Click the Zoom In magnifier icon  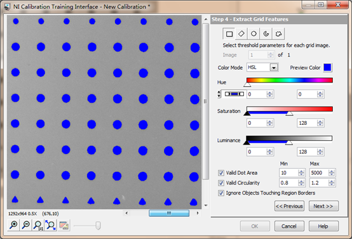point(13,225)
